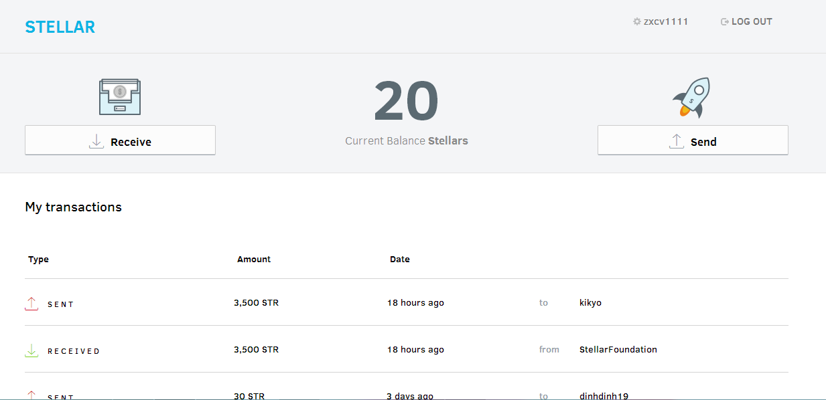
Task: Click the Amount column header
Action: coord(254,260)
